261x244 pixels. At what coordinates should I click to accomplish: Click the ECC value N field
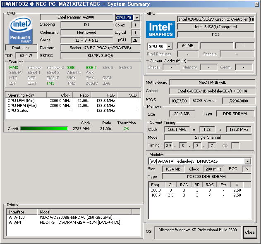pyautogui.click(x=247, y=169)
